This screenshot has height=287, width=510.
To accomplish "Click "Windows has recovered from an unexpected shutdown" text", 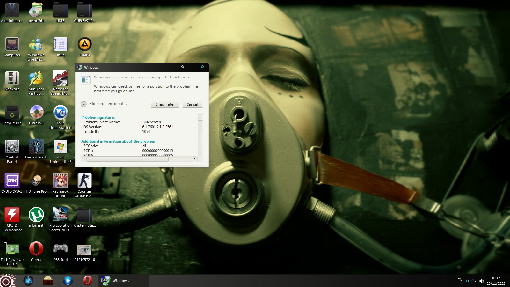I will (142, 77).
